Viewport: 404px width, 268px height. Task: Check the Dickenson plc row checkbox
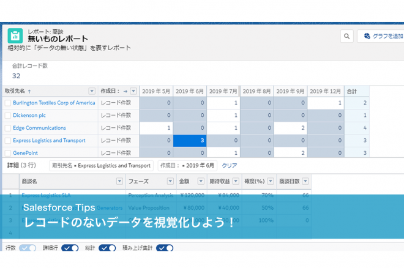pyautogui.click(x=8, y=116)
